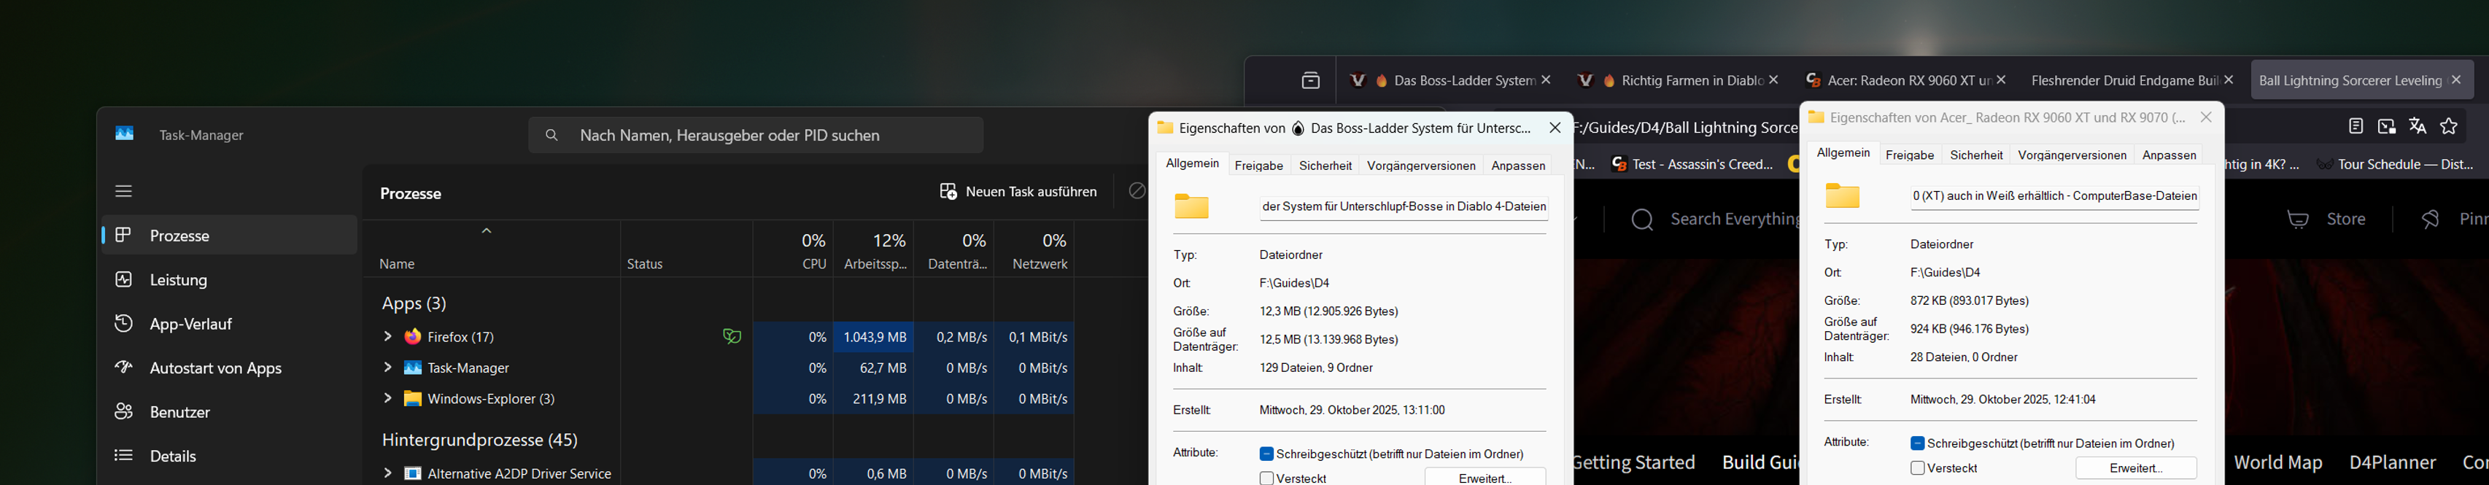Bookmark this page with the star icon
The height and width of the screenshot is (485, 2489).
point(2448,125)
